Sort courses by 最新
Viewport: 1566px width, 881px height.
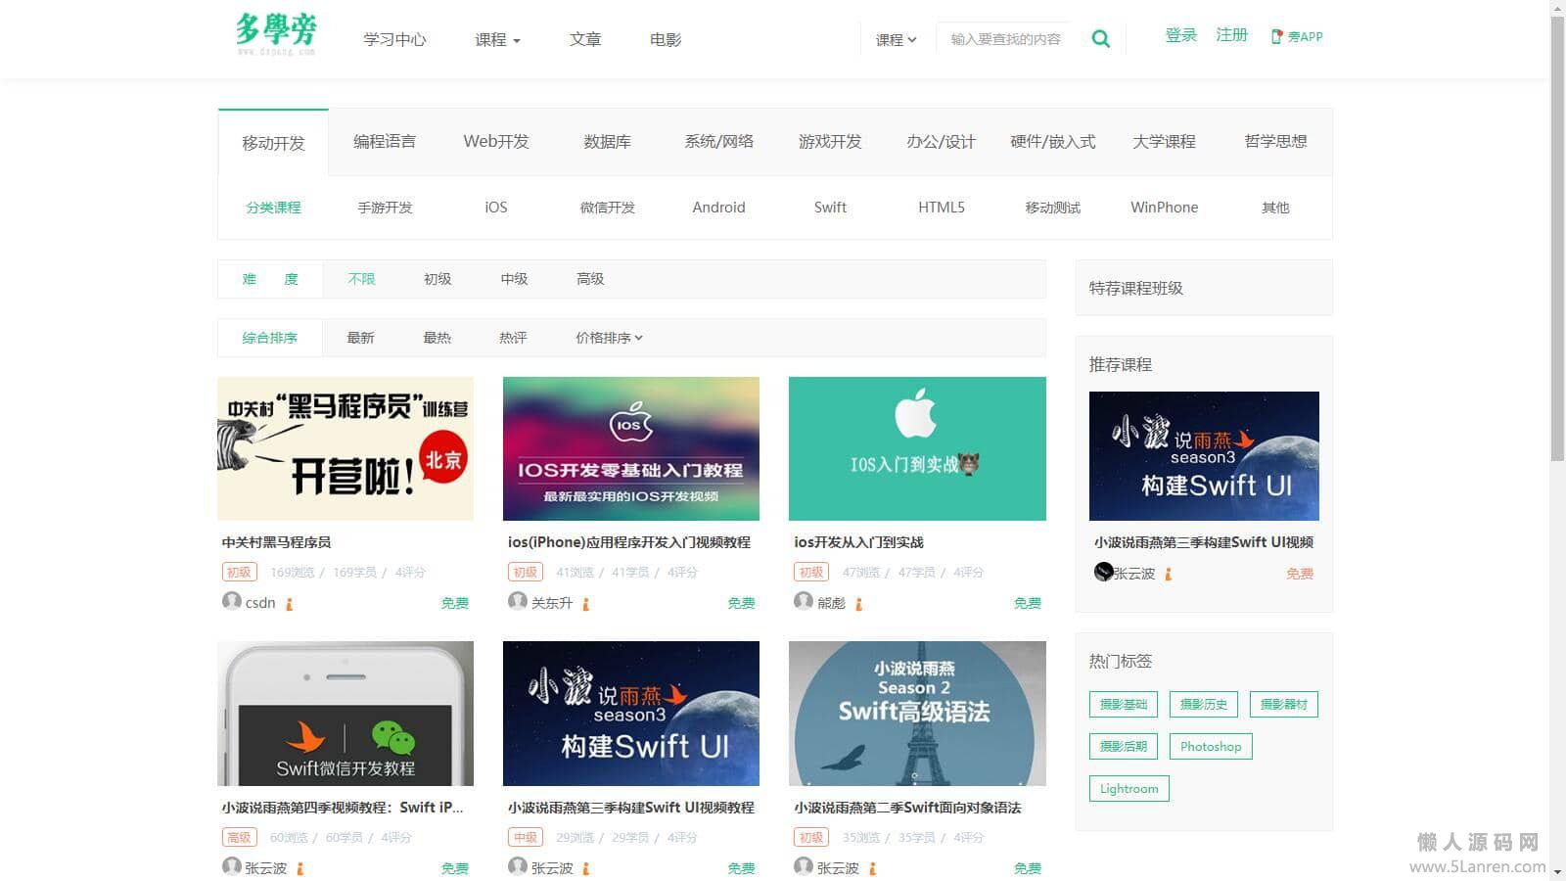click(x=360, y=338)
